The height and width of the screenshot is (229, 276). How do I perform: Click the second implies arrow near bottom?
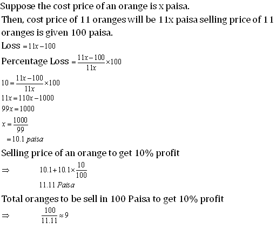pos(5,215)
